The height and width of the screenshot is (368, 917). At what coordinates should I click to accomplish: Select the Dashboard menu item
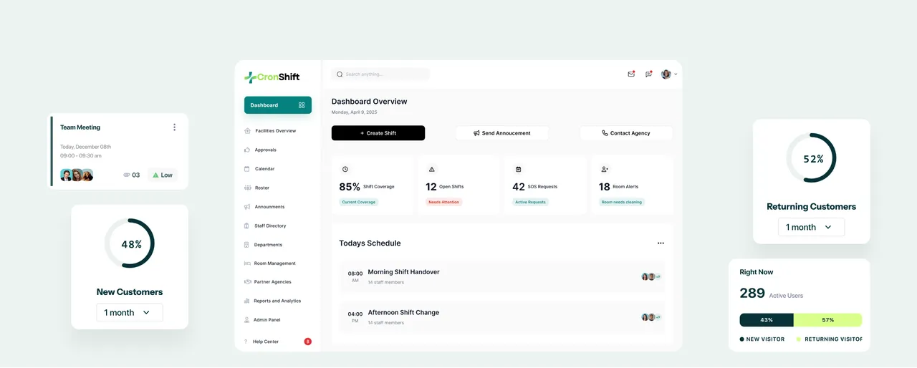click(x=278, y=105)
